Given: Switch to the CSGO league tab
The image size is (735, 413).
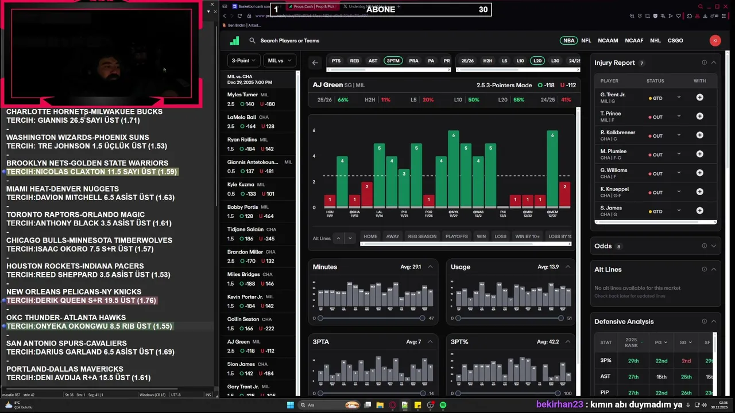Looking at the screenshot, I should [x=675, y=41].
